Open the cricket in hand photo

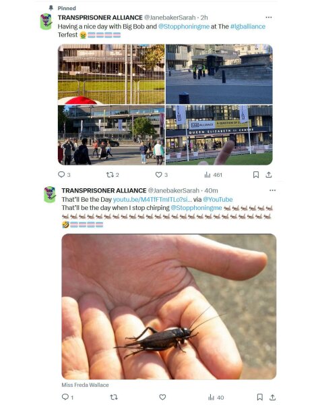tap(169, 306)
